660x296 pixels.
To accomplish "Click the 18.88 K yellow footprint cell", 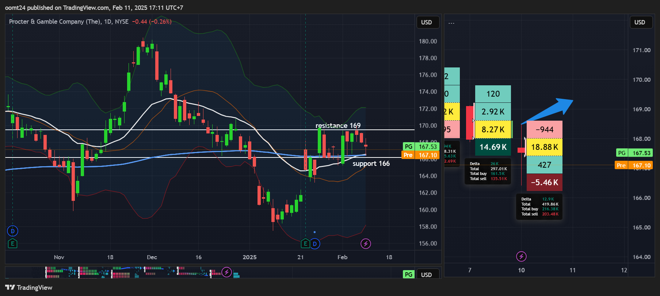I will [545, 147].
